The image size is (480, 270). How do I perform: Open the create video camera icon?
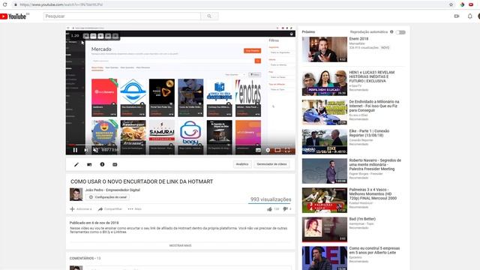coord(457,16)
